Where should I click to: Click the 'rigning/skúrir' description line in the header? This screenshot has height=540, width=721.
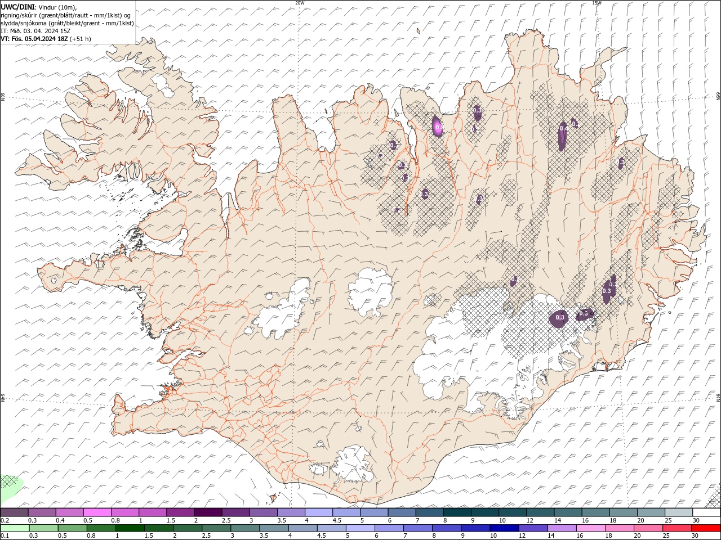click(66, 15)
